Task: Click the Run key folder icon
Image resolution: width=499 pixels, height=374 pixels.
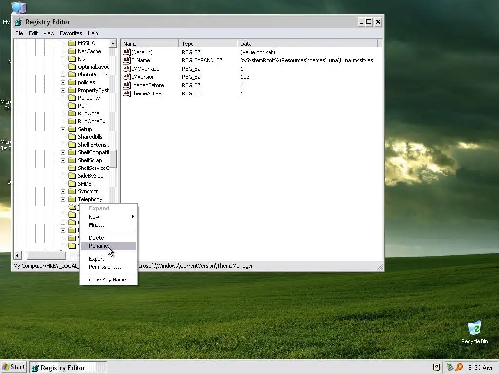Action: (72, 106)
